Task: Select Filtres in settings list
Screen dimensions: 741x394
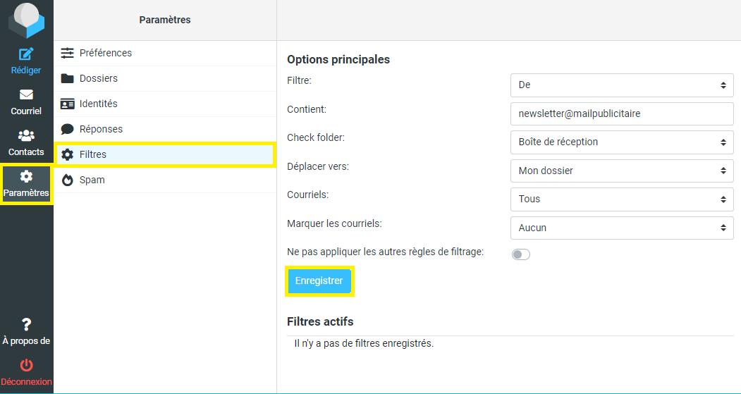Action: (x=165, y=154)
